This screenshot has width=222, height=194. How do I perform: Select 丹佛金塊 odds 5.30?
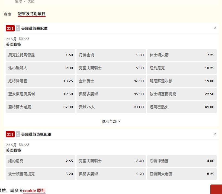(111, 55)
